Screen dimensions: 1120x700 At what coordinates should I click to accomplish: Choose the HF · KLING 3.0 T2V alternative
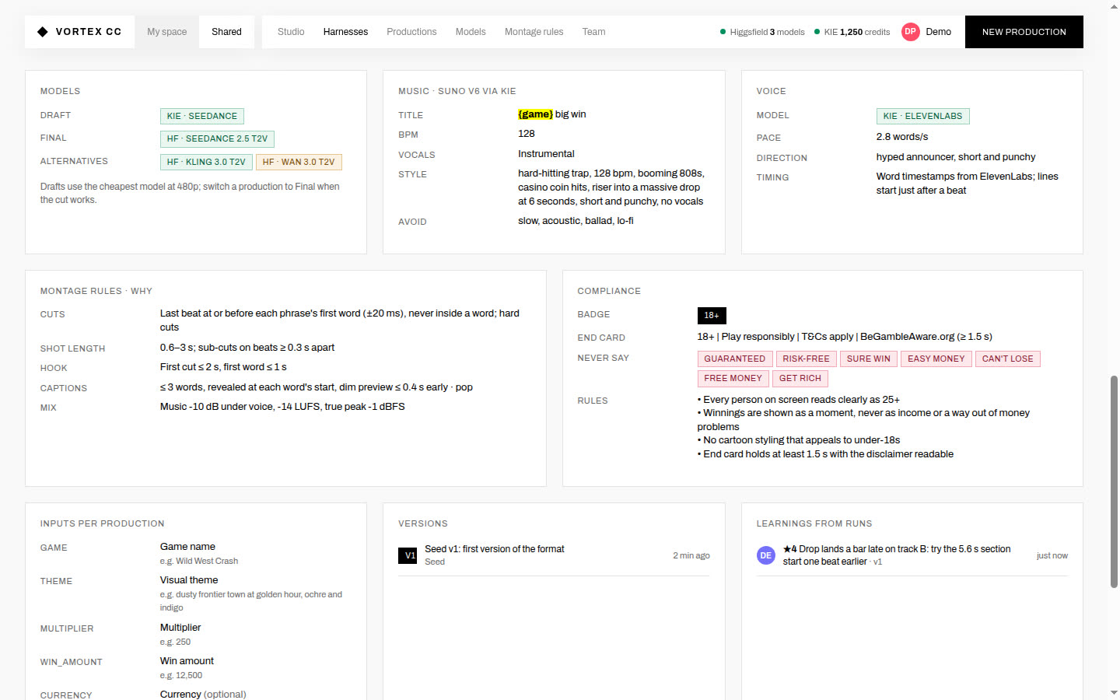tap(206, 162)
